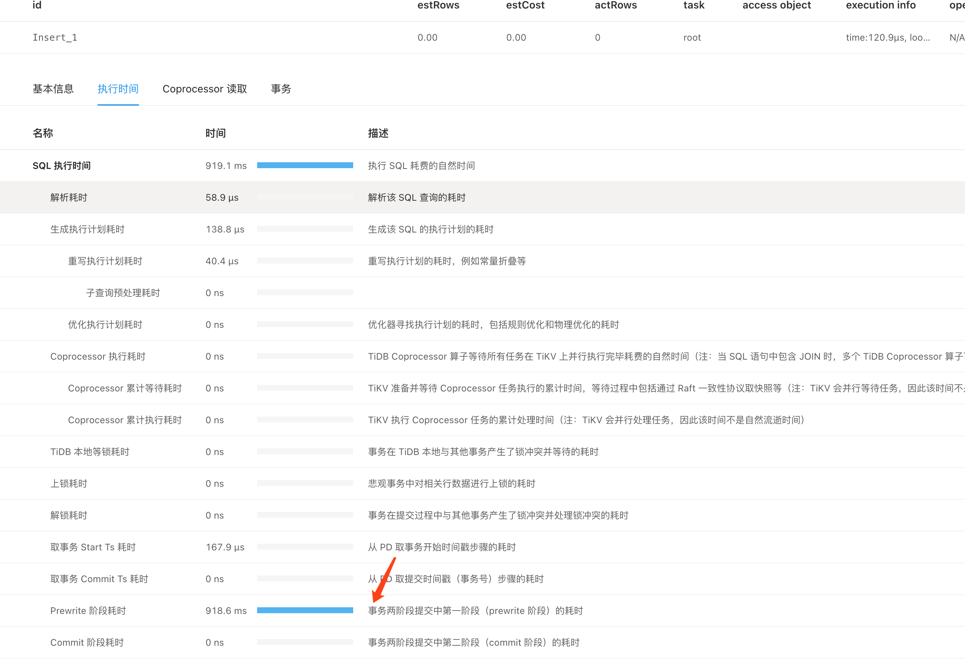Click the description 执行 SQL 耗费的自然时间
Viewport: 965px width, 669px height.
coord(422,166)
